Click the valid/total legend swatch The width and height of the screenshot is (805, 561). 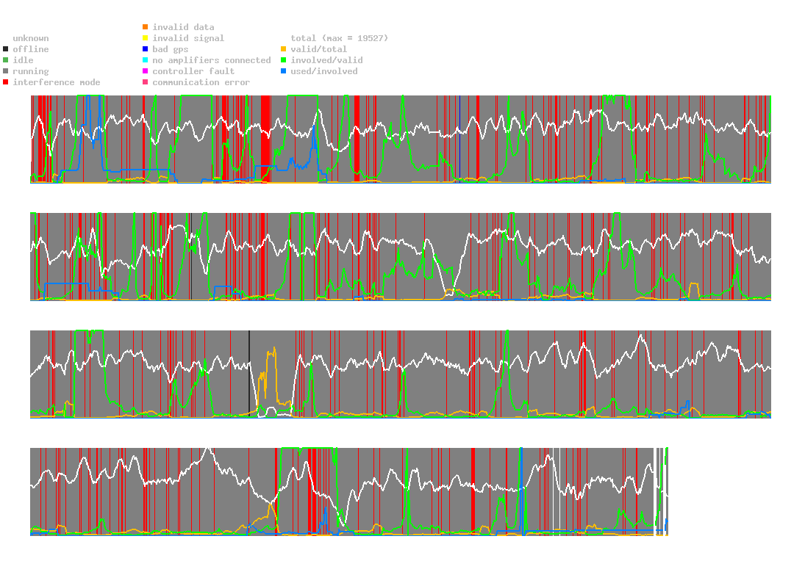(283, 49)
